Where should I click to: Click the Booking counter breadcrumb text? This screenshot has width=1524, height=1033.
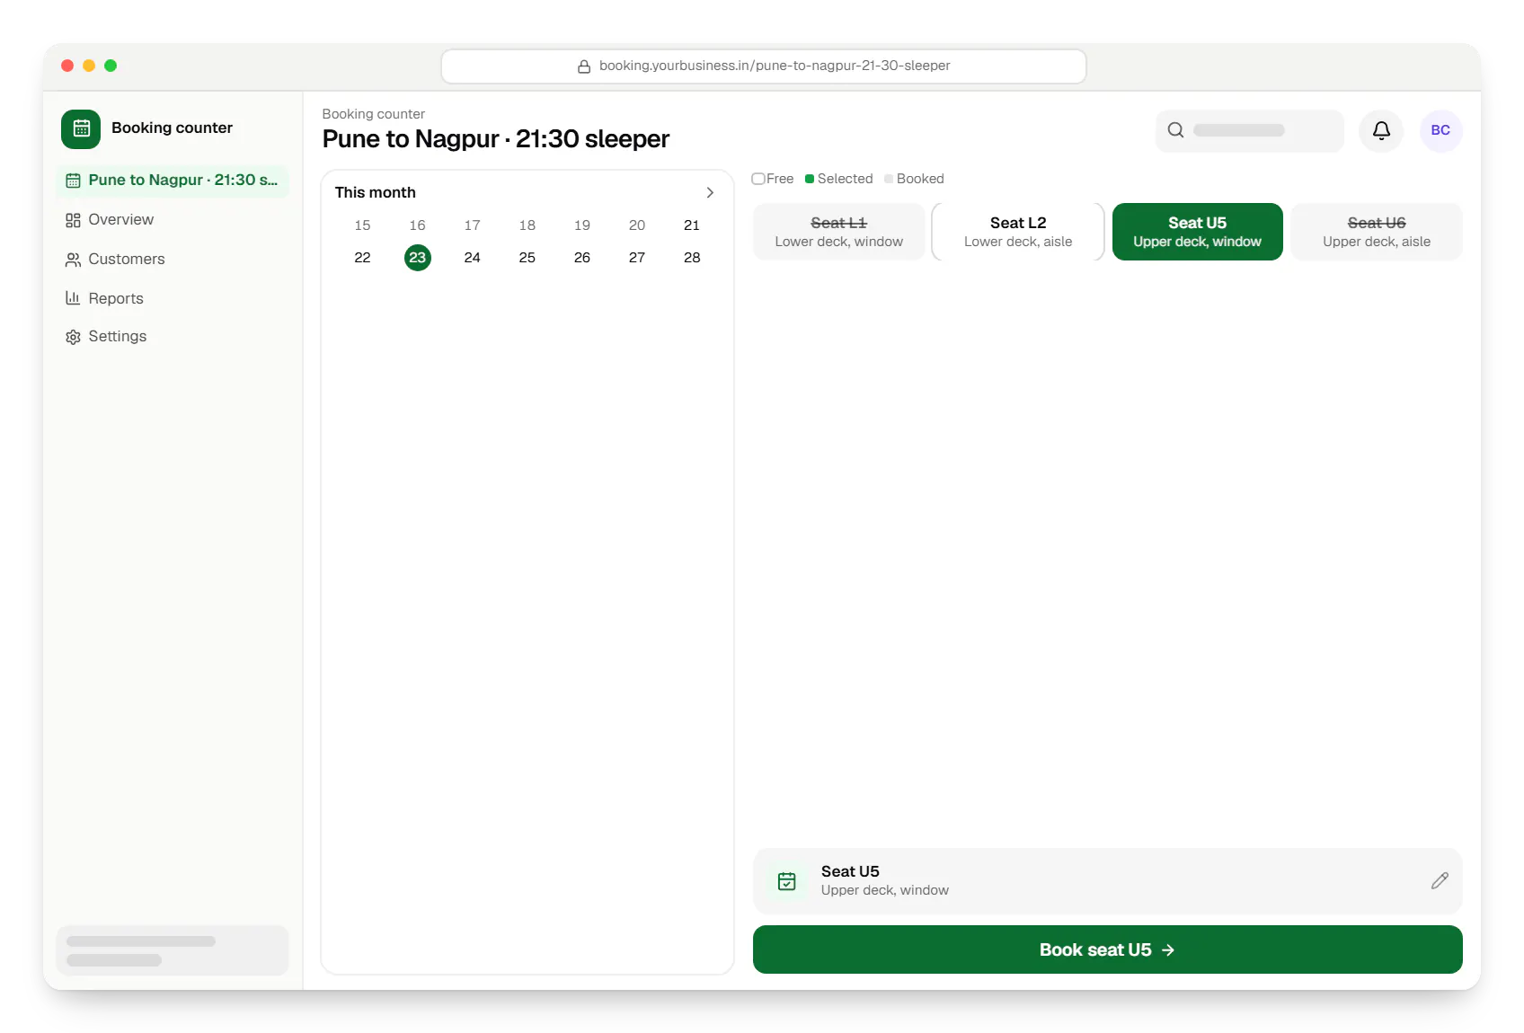pyautogui.click(x=374, y=114)
